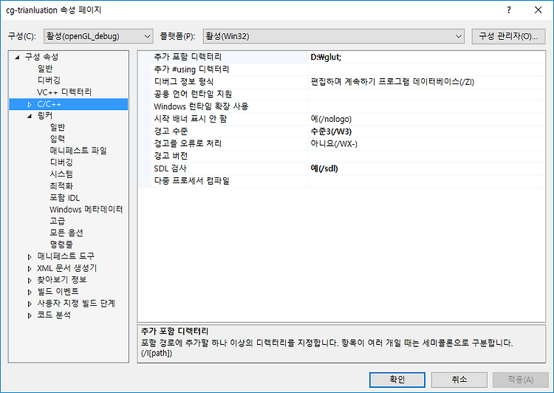The image size is (554, 393).
Task: Open the 플랫폼(P) platform dropdown
Action: pyautogui.click(x=334, y=36)
